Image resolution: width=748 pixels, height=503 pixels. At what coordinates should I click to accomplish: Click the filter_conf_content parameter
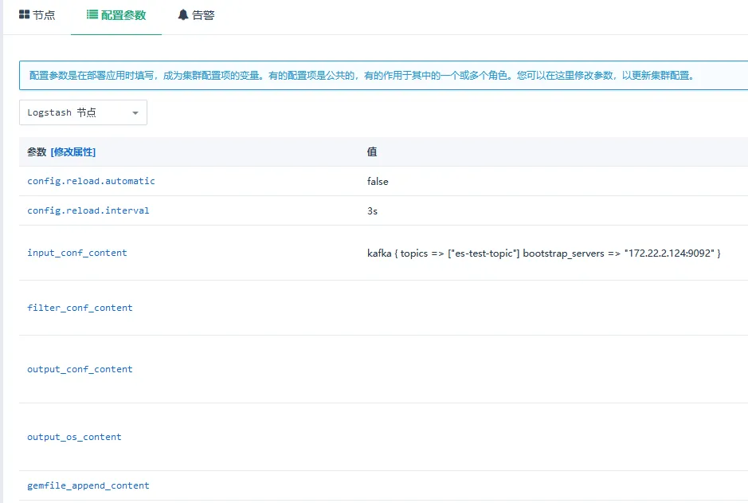80,308
